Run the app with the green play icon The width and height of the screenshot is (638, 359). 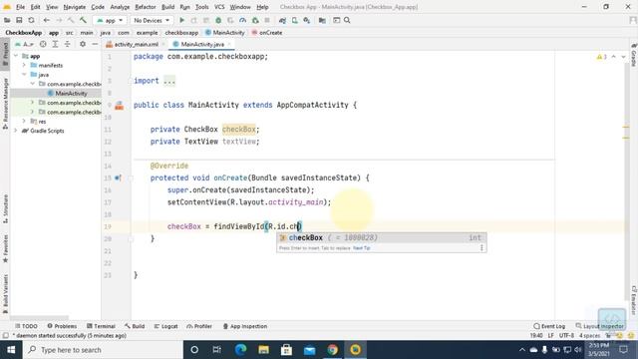point(181,20)
